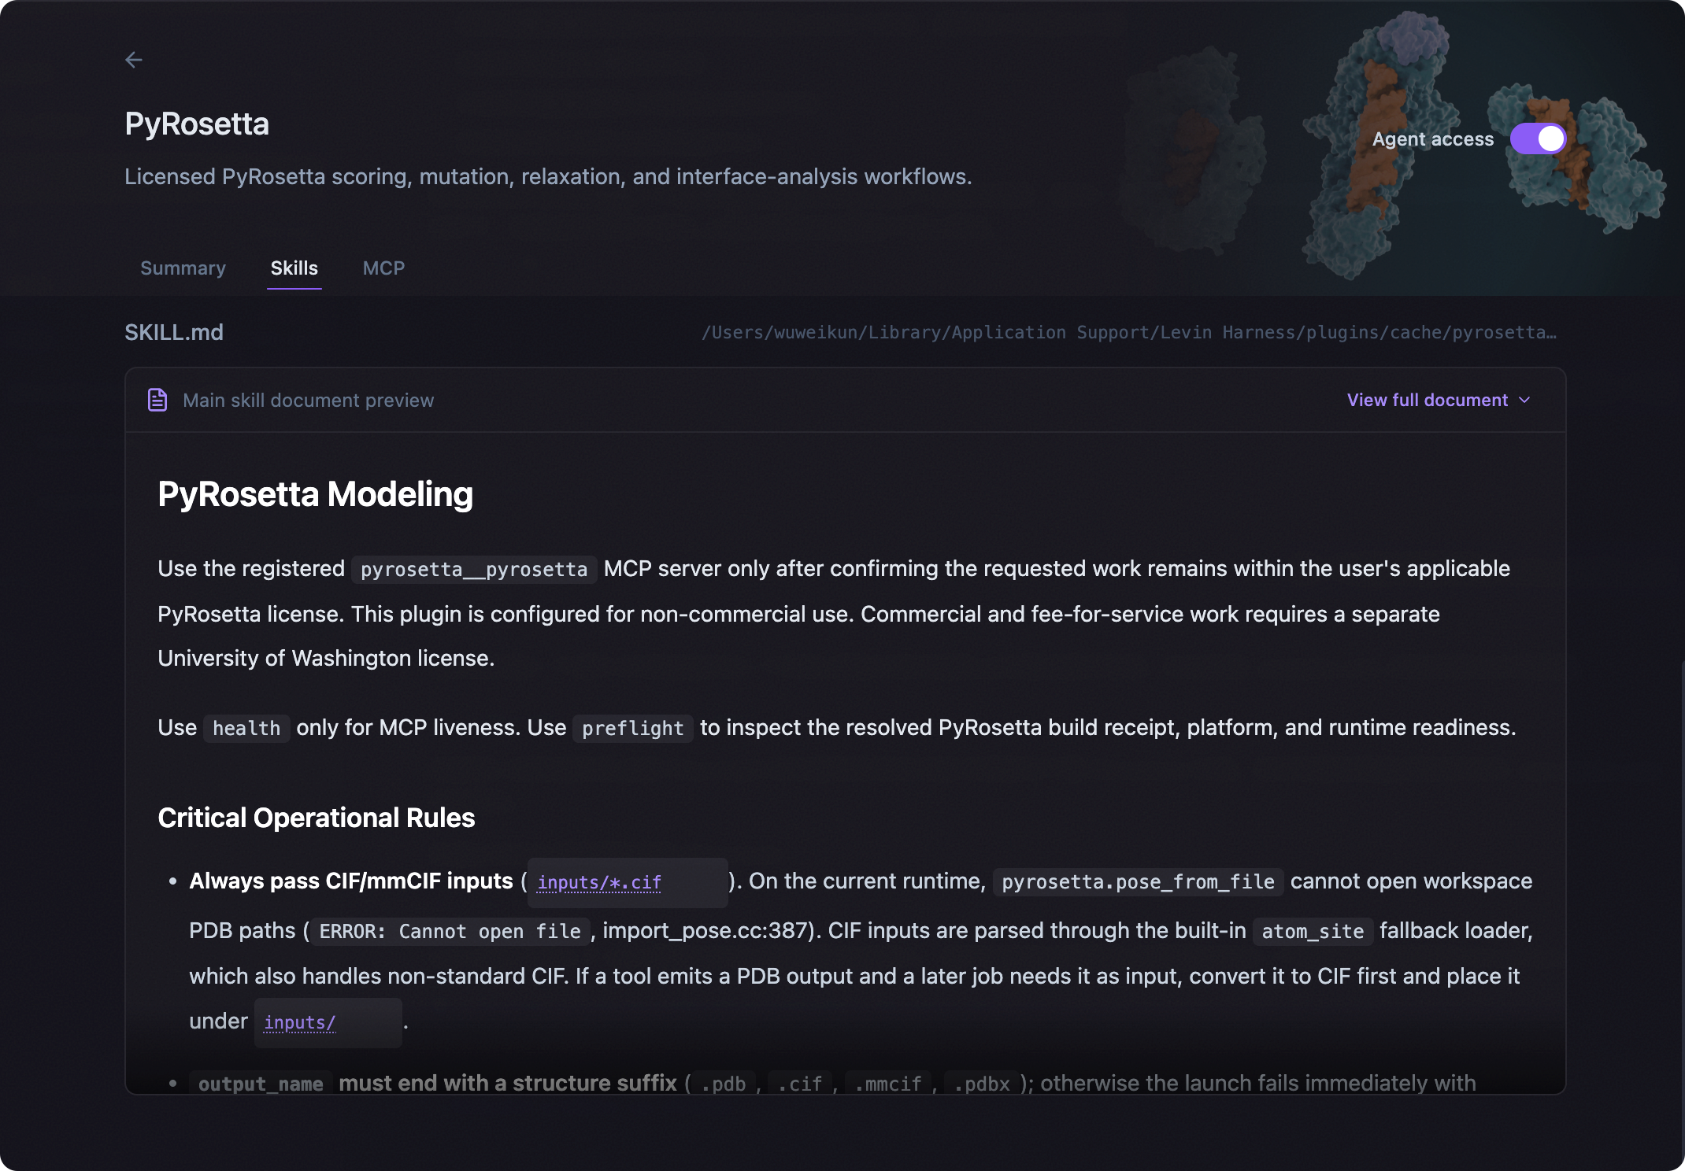
Task: Click the pyrosetta.pose_from_file code text
Action: click(1138, 881)
